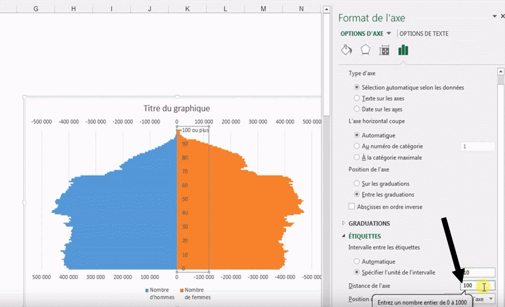The height and width of the screenshot is (307, 505).
Task: Click the chart title 'Titre du graphique'
Action: (x=176, y=108)
